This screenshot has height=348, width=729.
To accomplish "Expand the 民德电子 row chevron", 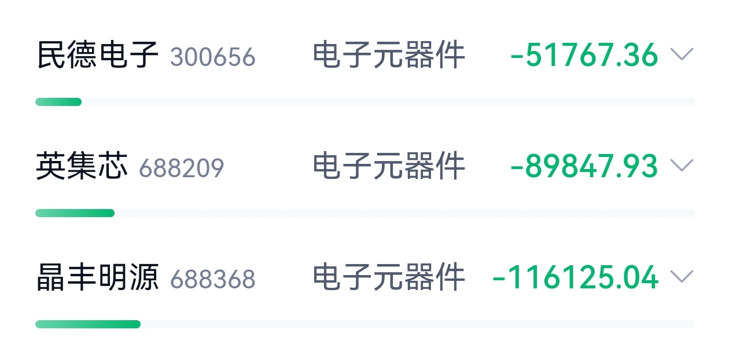I will 682,55.
